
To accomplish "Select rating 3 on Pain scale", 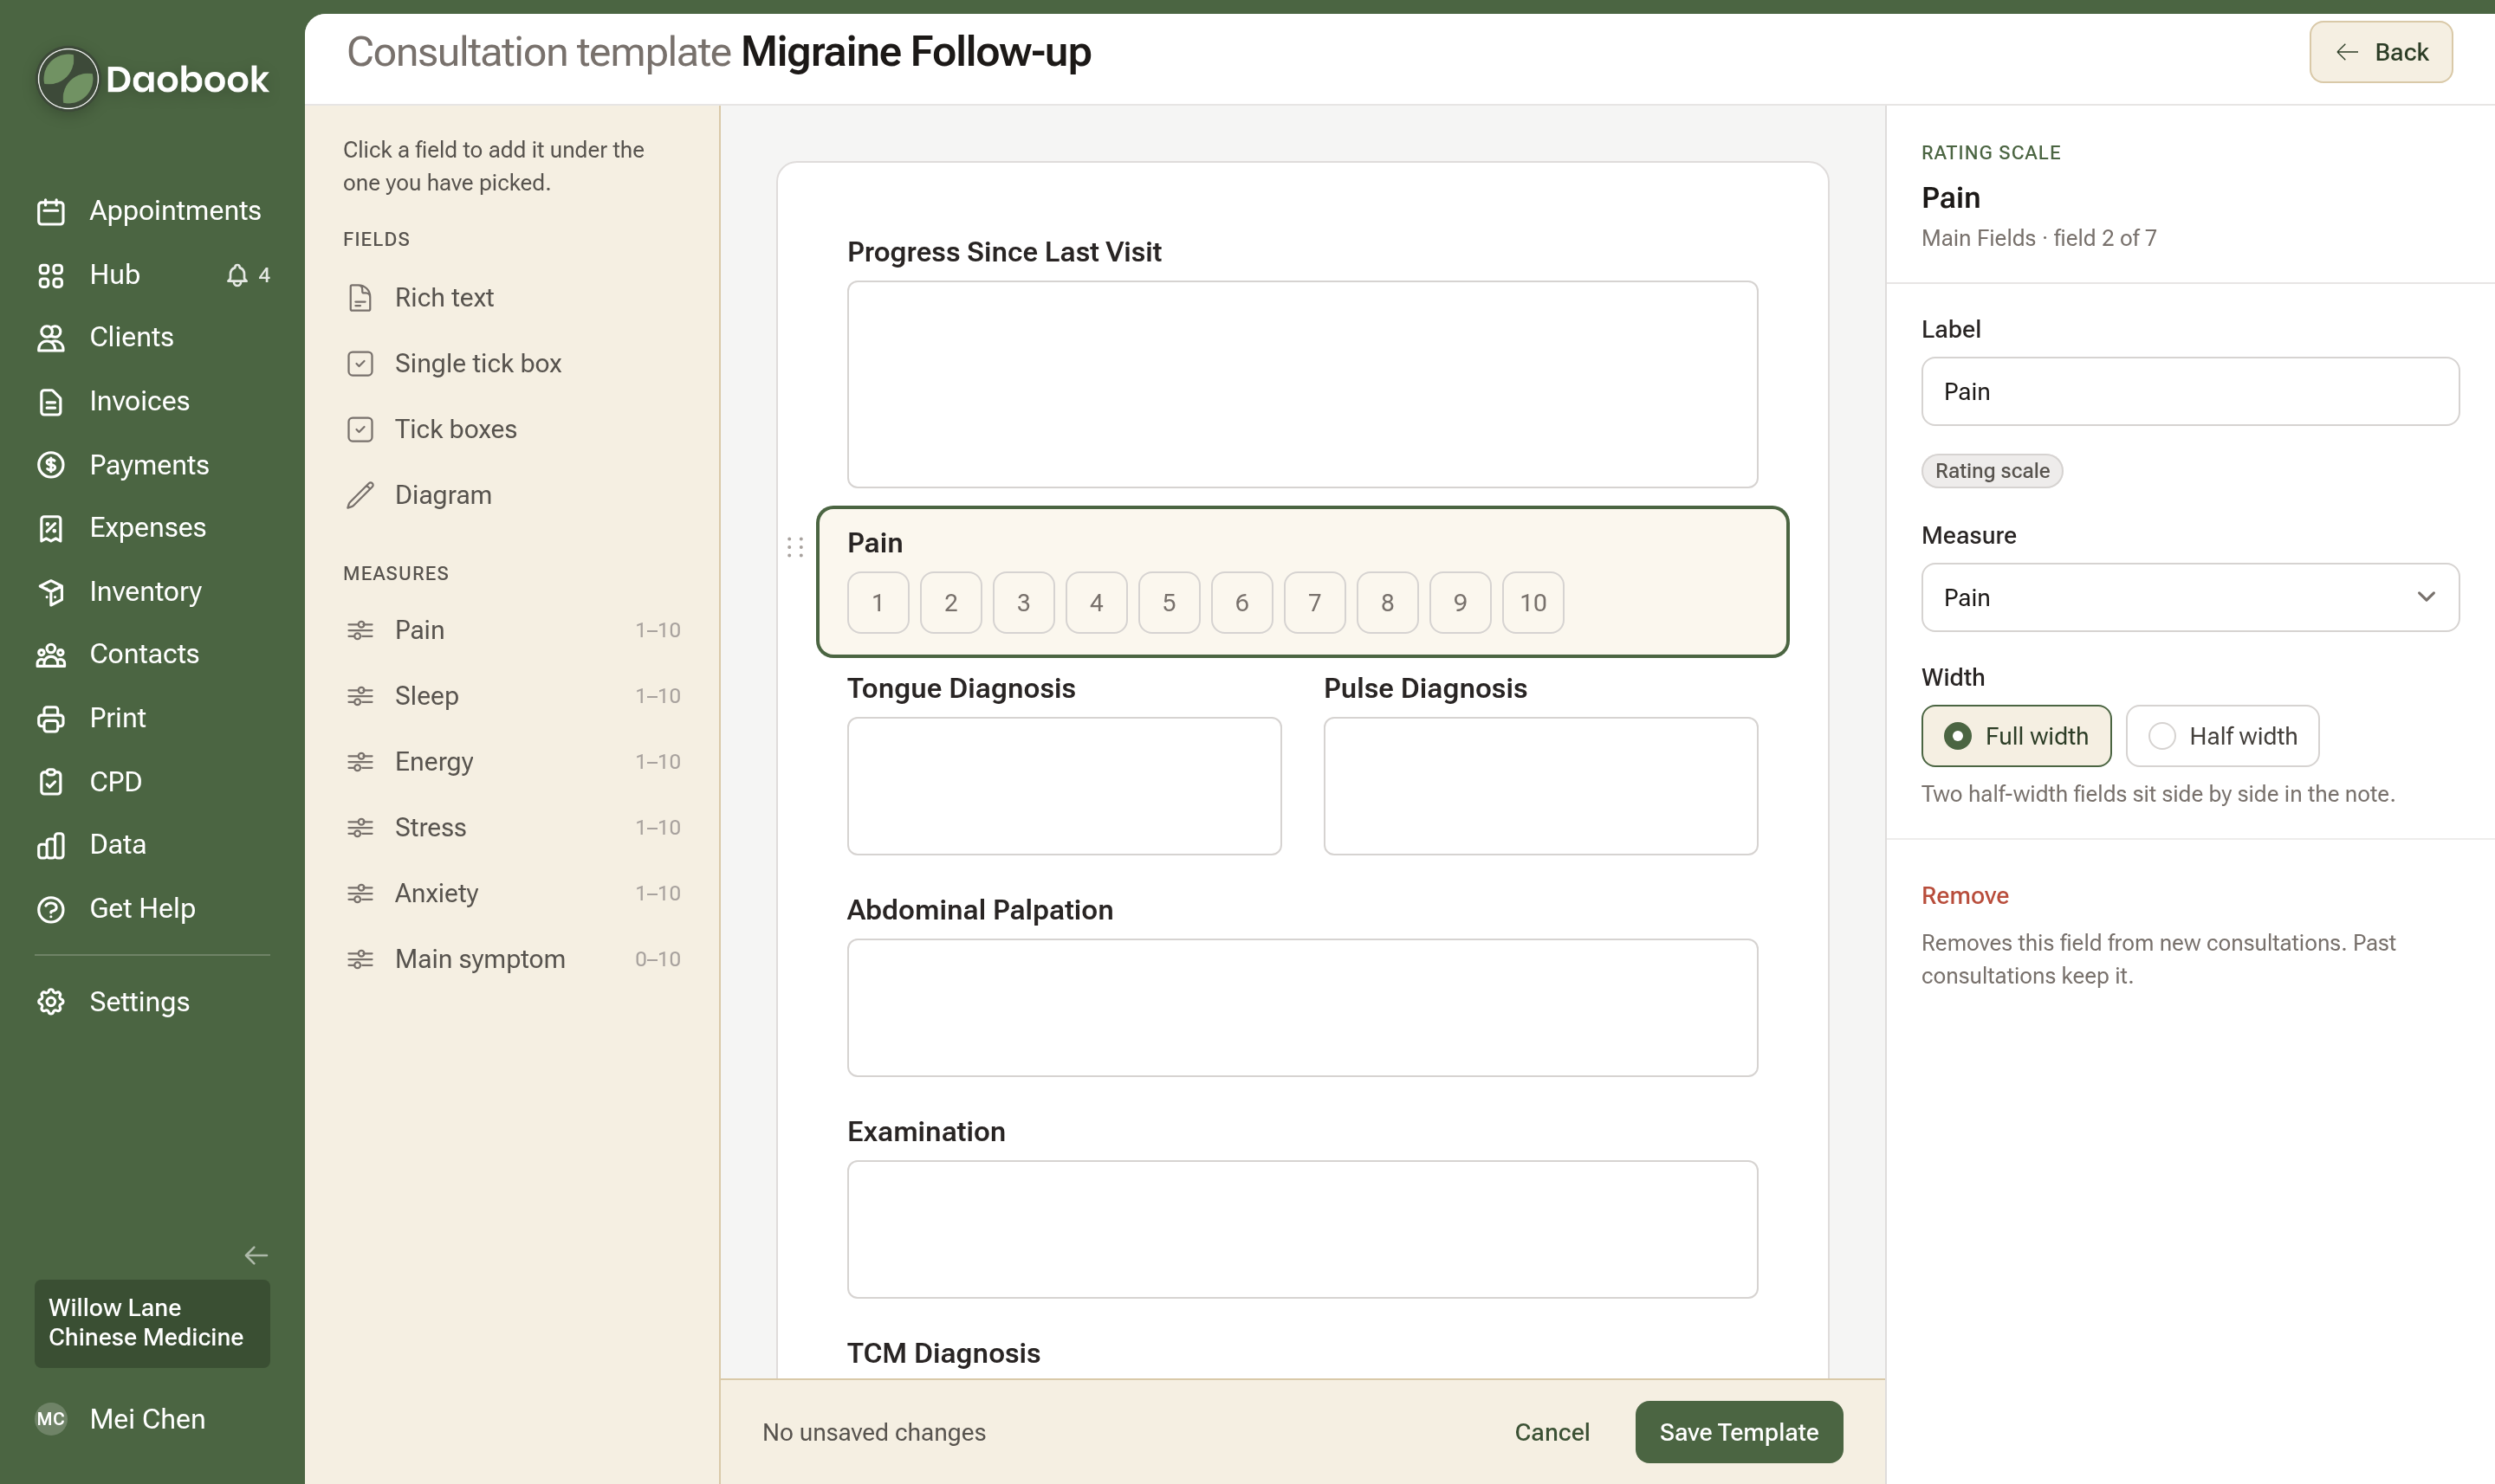I will coord(1023,603).
